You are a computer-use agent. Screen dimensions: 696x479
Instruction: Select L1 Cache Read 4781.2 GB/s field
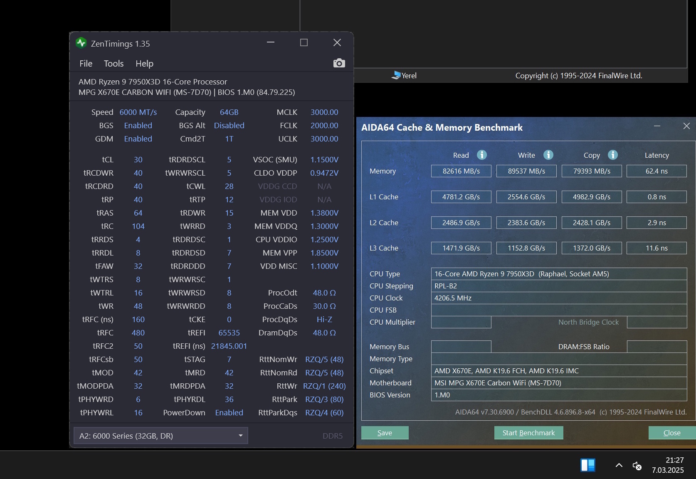point(461,197)
